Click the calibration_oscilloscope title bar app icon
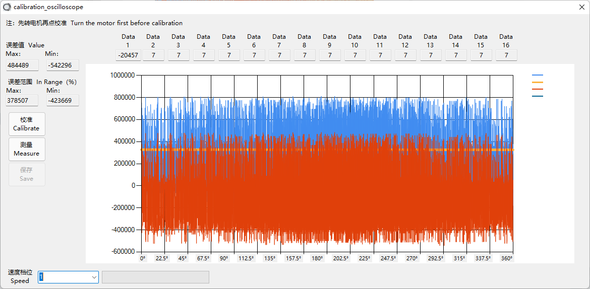 click(7, 7)
